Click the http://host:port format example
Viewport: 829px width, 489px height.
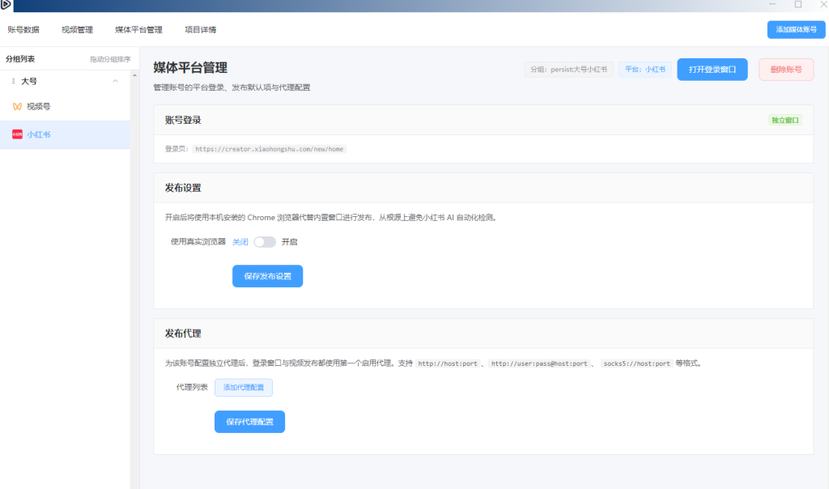447,364
